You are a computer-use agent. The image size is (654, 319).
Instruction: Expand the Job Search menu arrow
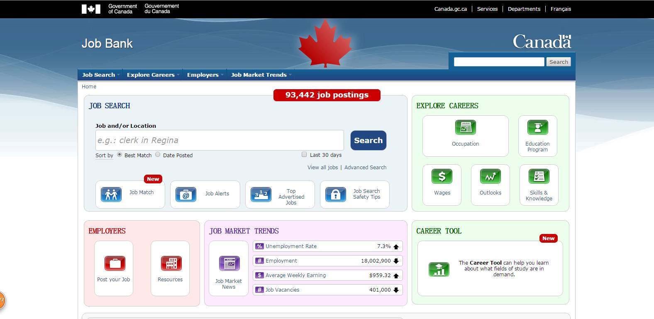pos(119,75)
